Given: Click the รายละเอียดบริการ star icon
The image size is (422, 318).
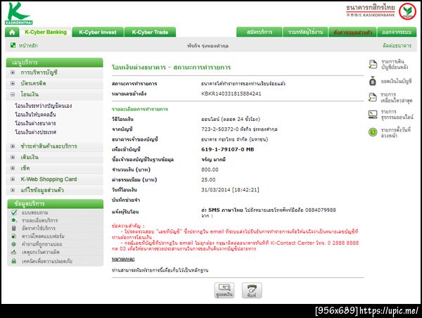Looking at the screenshot, I should pos(14,220).
